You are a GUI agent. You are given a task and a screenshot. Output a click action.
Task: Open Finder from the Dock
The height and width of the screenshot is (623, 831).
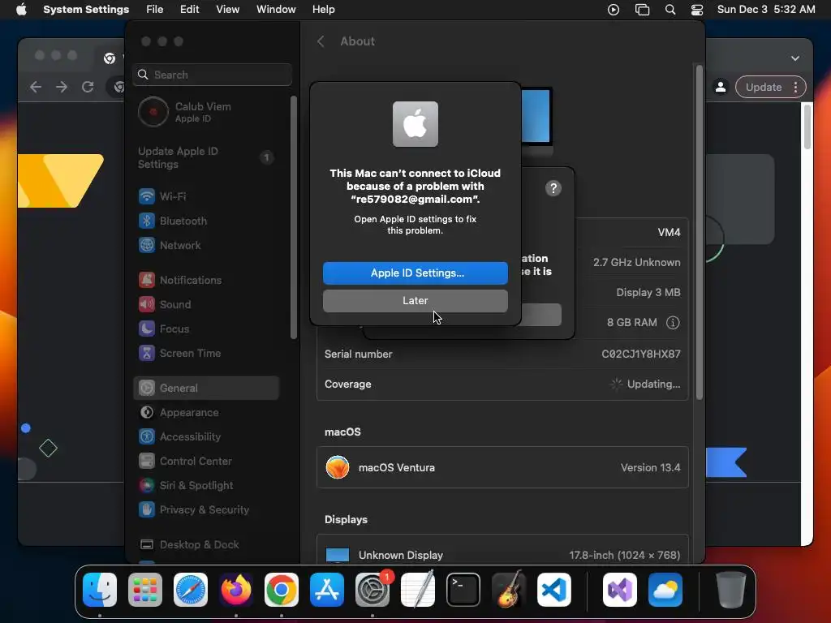100,590
